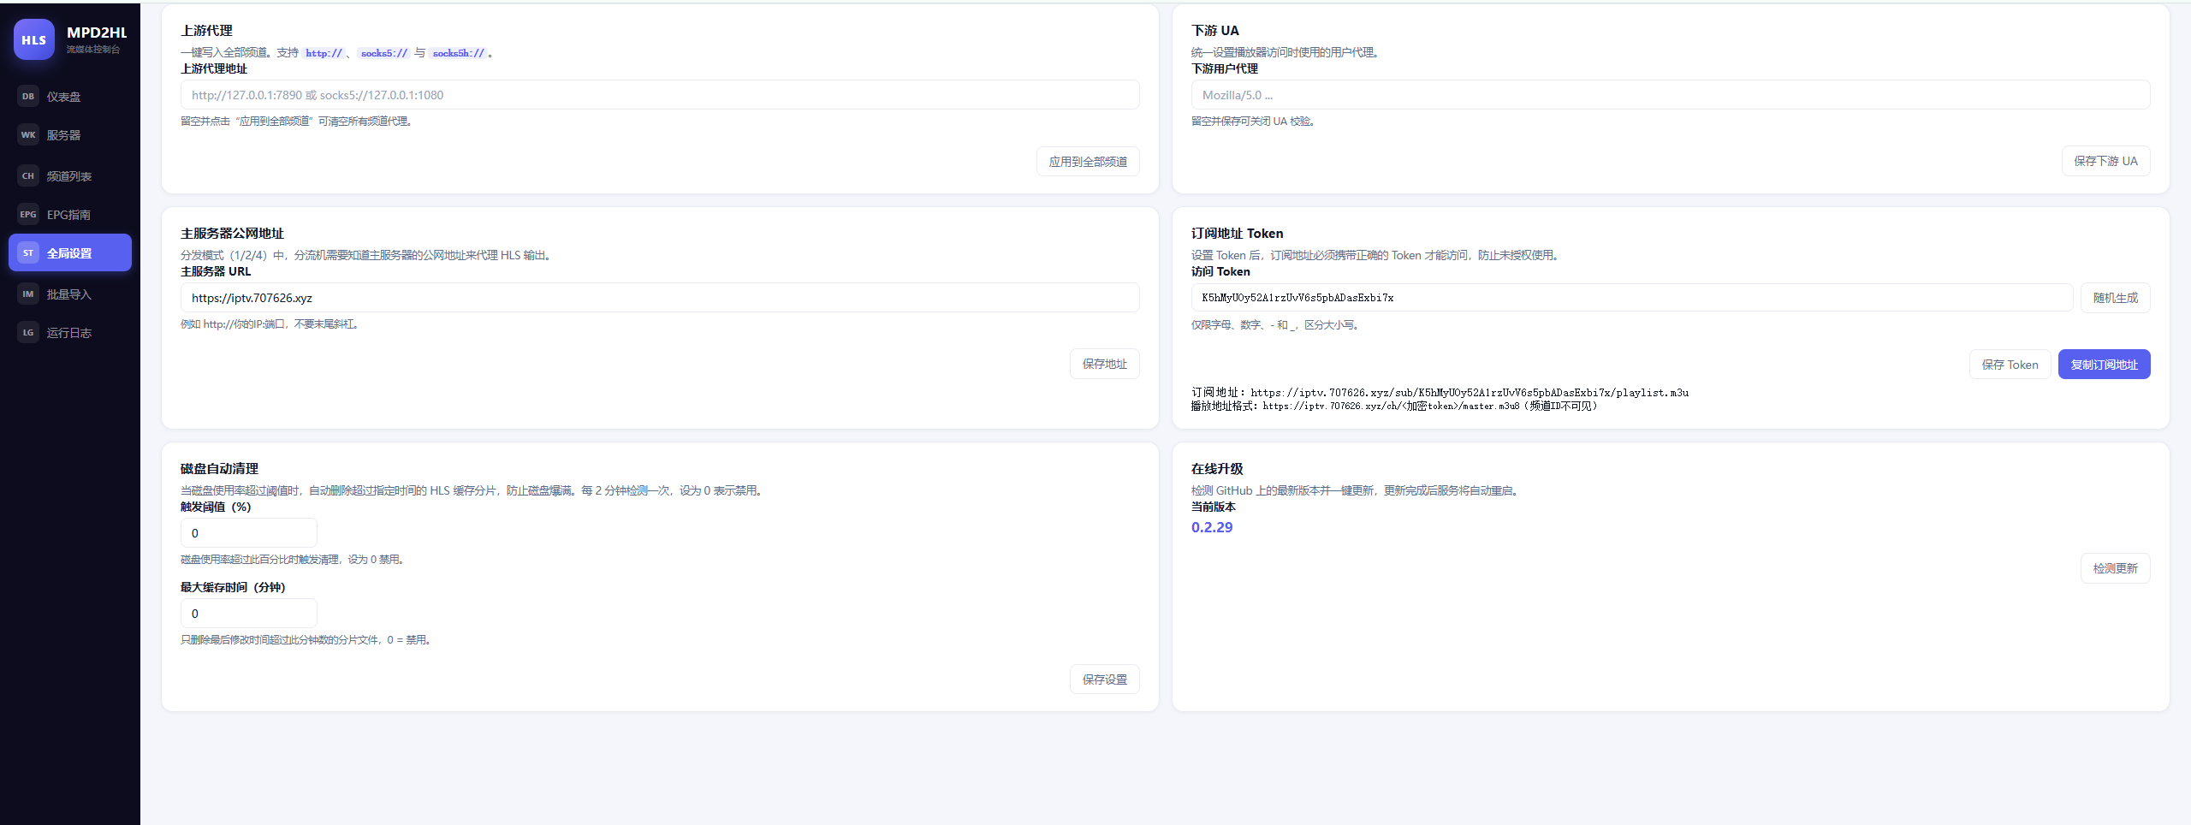
Task: Click the 在线升级 heading
Action: 1217,469
